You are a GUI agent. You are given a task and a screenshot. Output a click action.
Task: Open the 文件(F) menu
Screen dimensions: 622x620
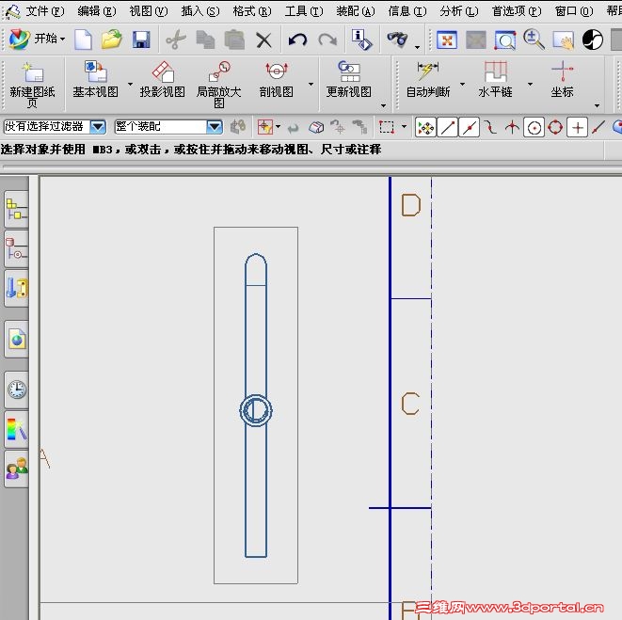(x=45, y=11)
